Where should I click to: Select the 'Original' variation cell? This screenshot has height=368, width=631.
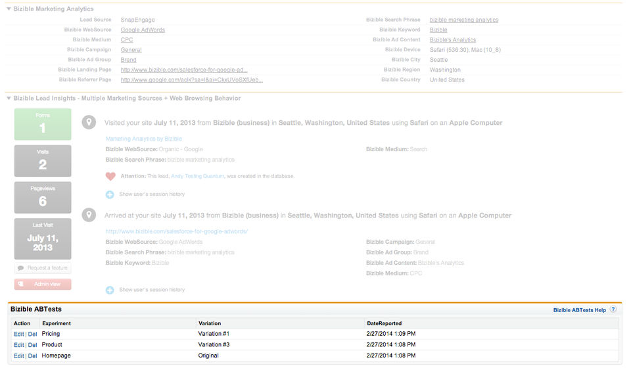click(x=208, y=356)
